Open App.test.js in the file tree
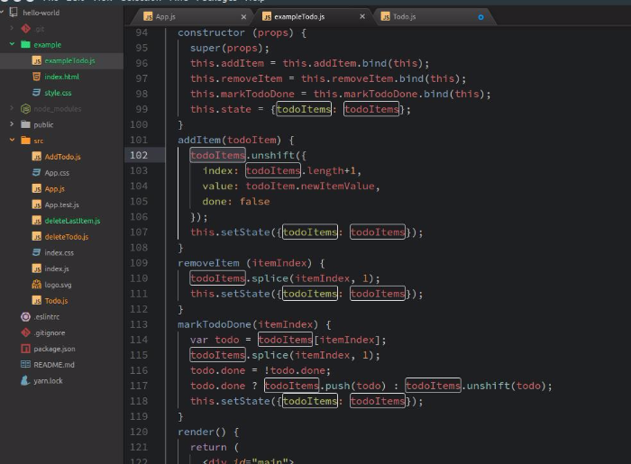This screenshot has width=631, height=464. click(61, 205)
